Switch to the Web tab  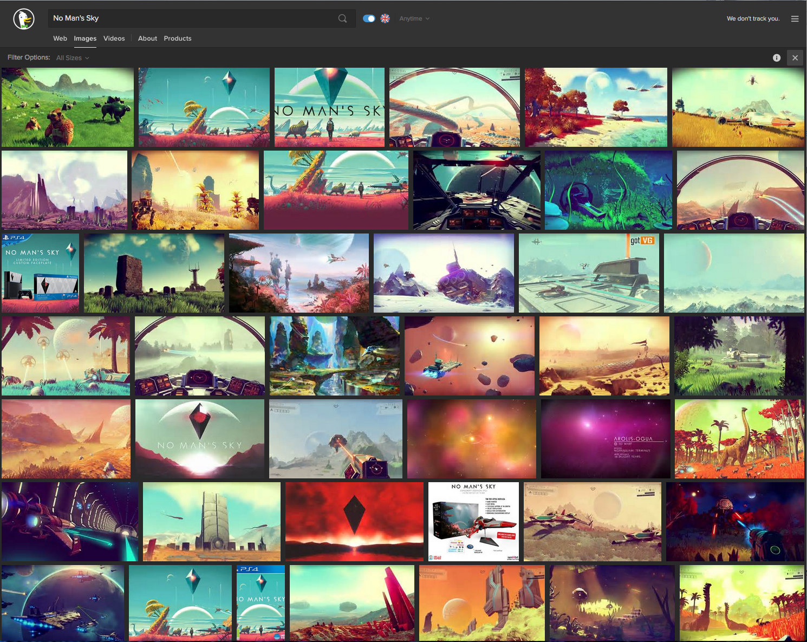[60, 38]
